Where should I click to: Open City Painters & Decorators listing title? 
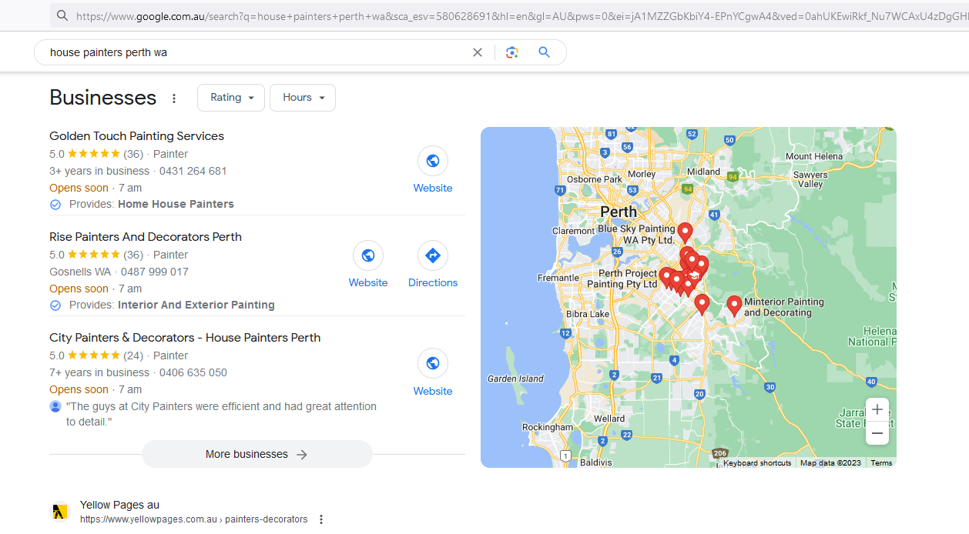[x=185, y=338]
